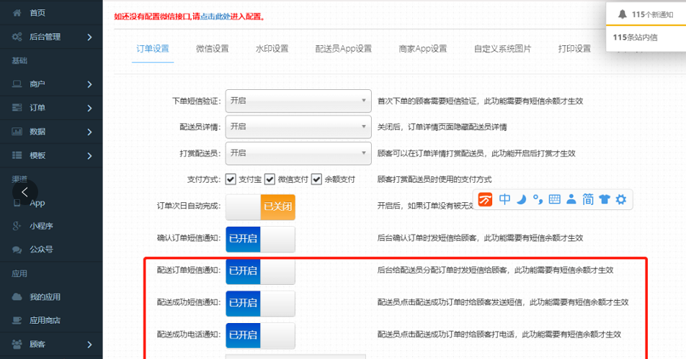
Task: Click the IME moon icon
Action: [521, 199]
